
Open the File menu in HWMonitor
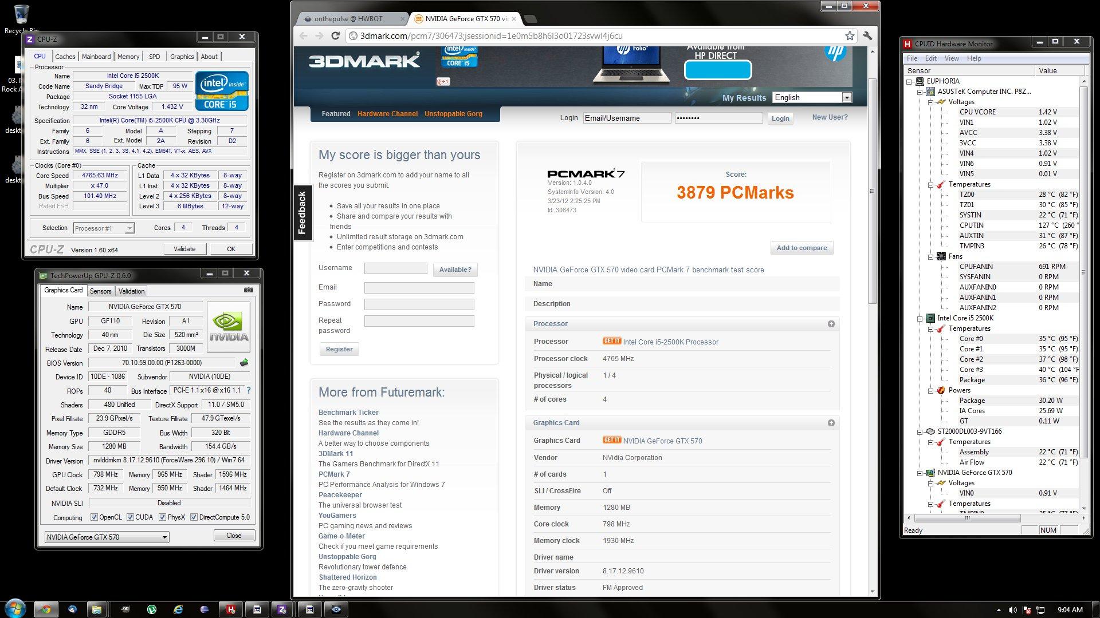(912, 58)
